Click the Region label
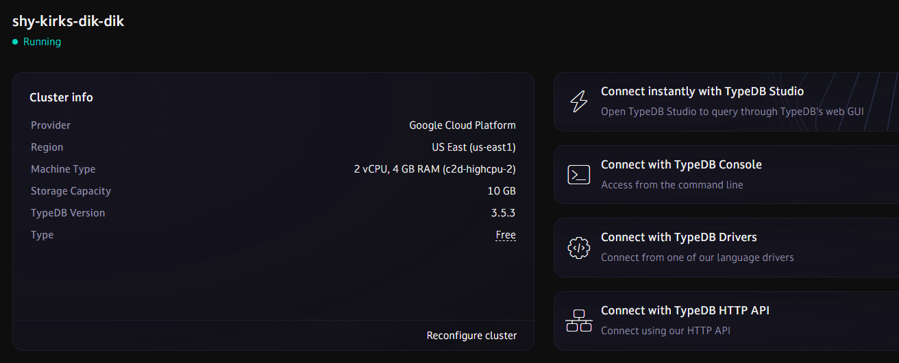 click(x=47, y=147)
